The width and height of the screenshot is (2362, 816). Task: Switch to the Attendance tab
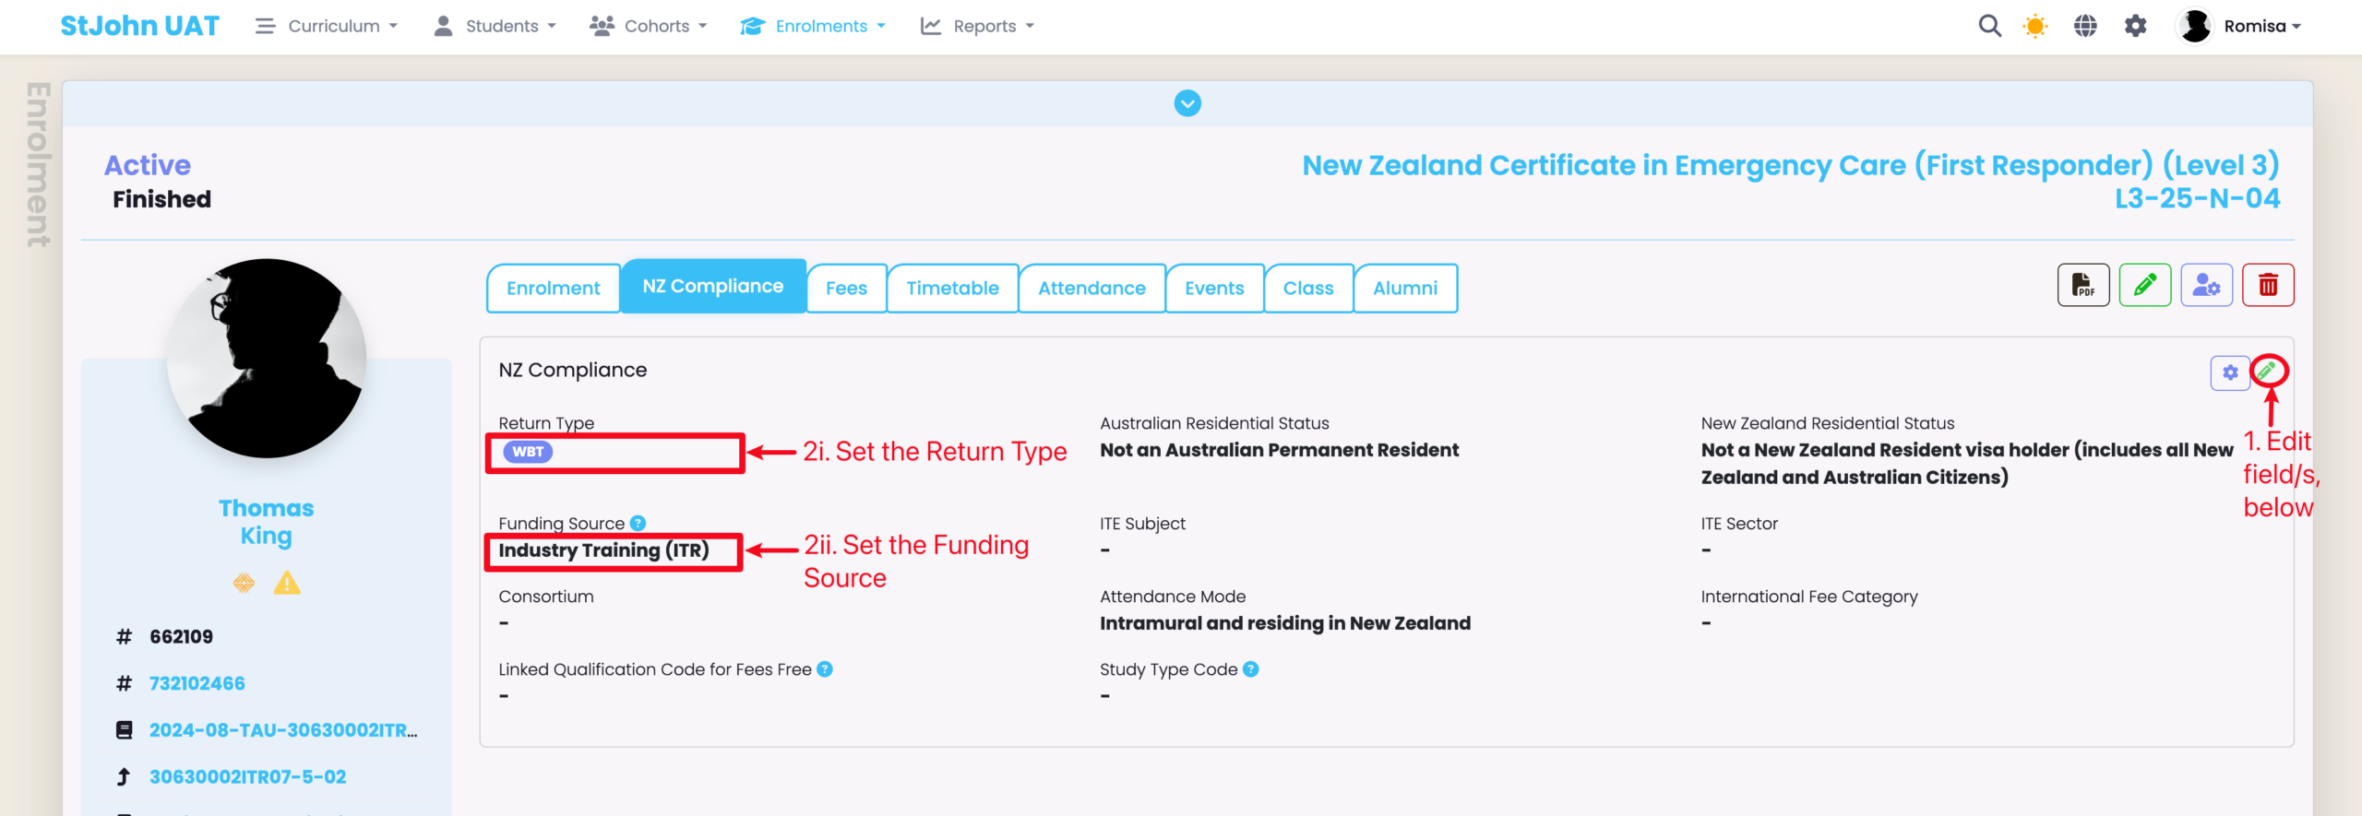click(x=1092, y=288)
